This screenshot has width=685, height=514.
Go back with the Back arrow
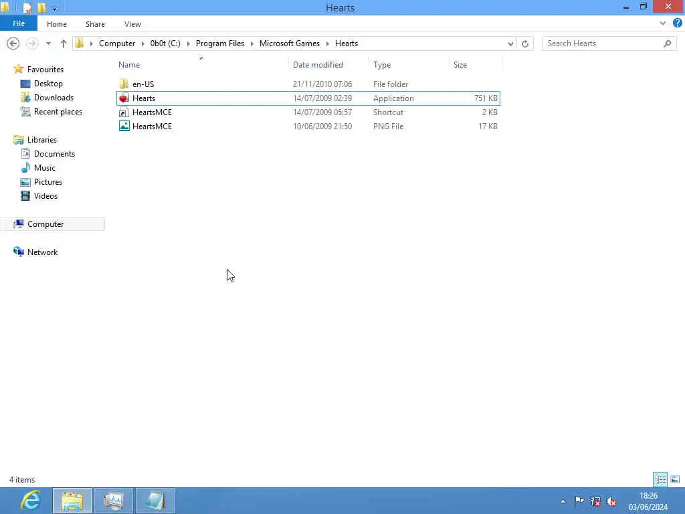pos(13,44)
